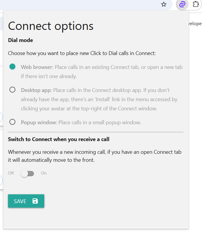The width and height of the screenshot is (202, 231).
Task: Click the bold 'Popup window' label text
Action: [x=39, y=122]
